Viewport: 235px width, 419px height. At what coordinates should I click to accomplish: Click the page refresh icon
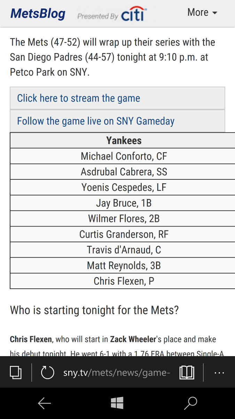point(47,372)
